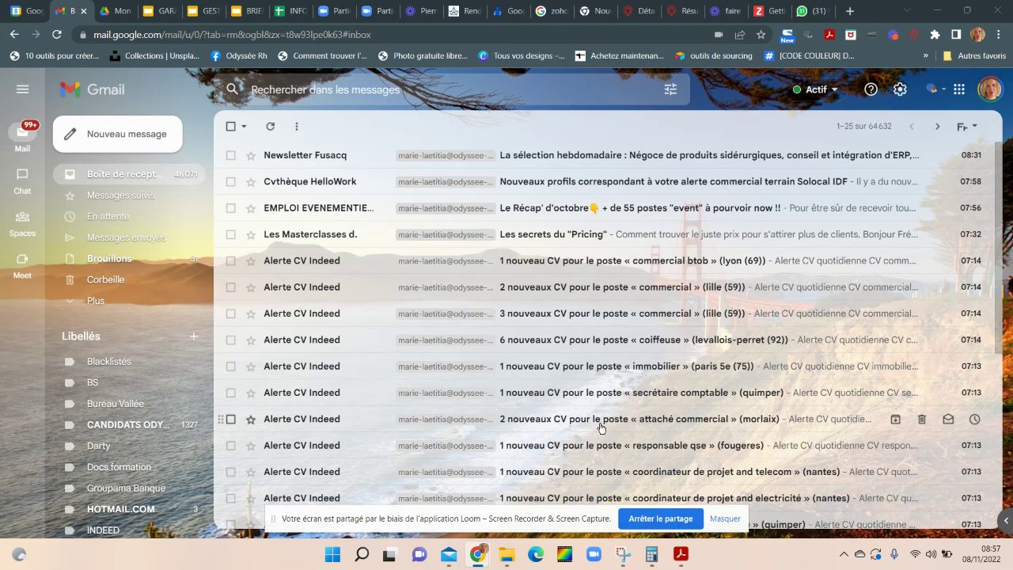
Task: Open the Corbeille folder
Action: [x=127, y=279]
